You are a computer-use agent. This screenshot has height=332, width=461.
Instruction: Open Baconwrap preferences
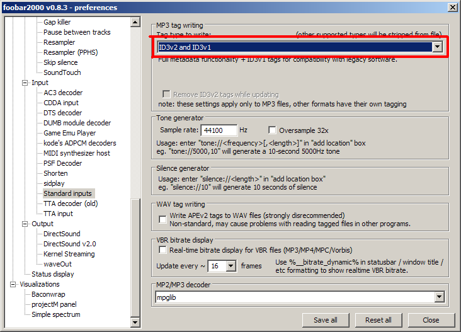(48, 294)
